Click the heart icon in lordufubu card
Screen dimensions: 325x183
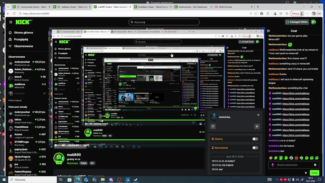213,126
